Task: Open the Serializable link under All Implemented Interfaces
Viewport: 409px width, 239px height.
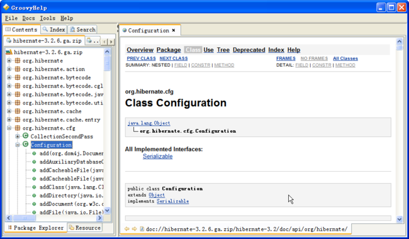Action: (157, 157)
